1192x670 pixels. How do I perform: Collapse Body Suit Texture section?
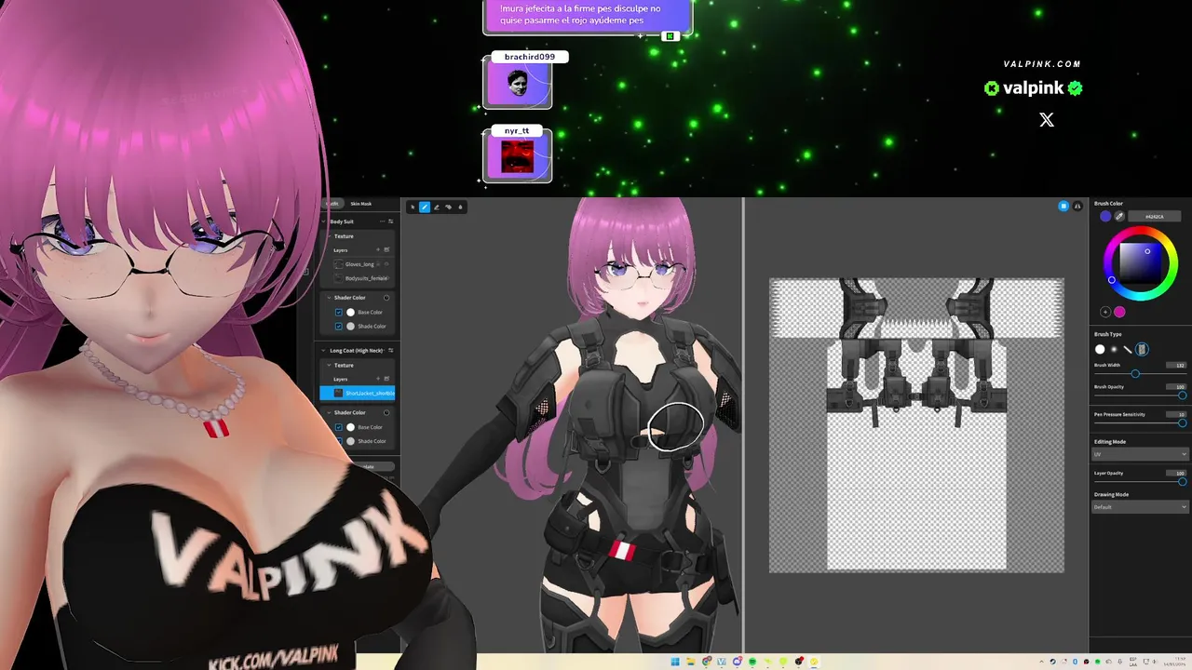pos(329,236)
